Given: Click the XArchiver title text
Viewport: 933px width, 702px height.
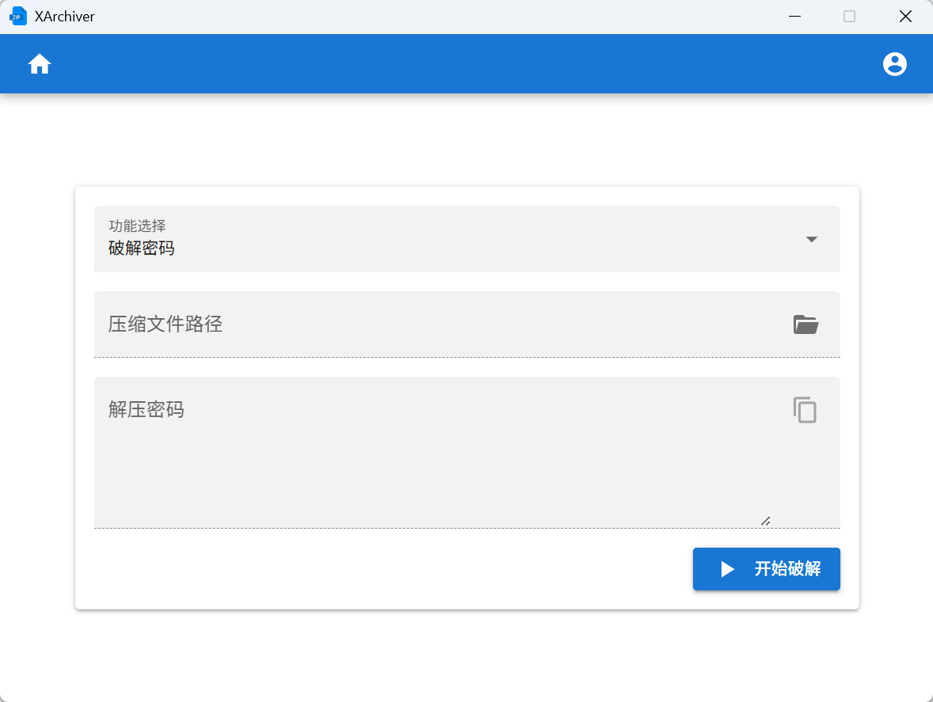Looking at the screenshot, I should click(x=65, y=16).
